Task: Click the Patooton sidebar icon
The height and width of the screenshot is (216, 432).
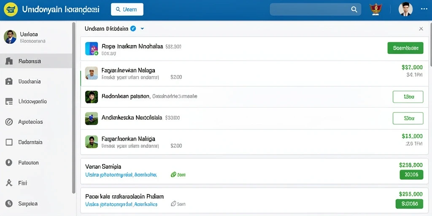Action: pos(9,162)
